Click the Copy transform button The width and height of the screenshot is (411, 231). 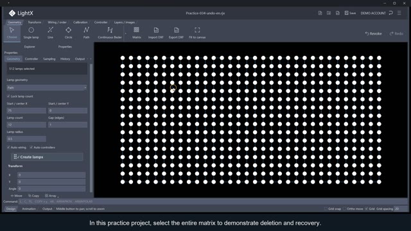pos(33,196)
